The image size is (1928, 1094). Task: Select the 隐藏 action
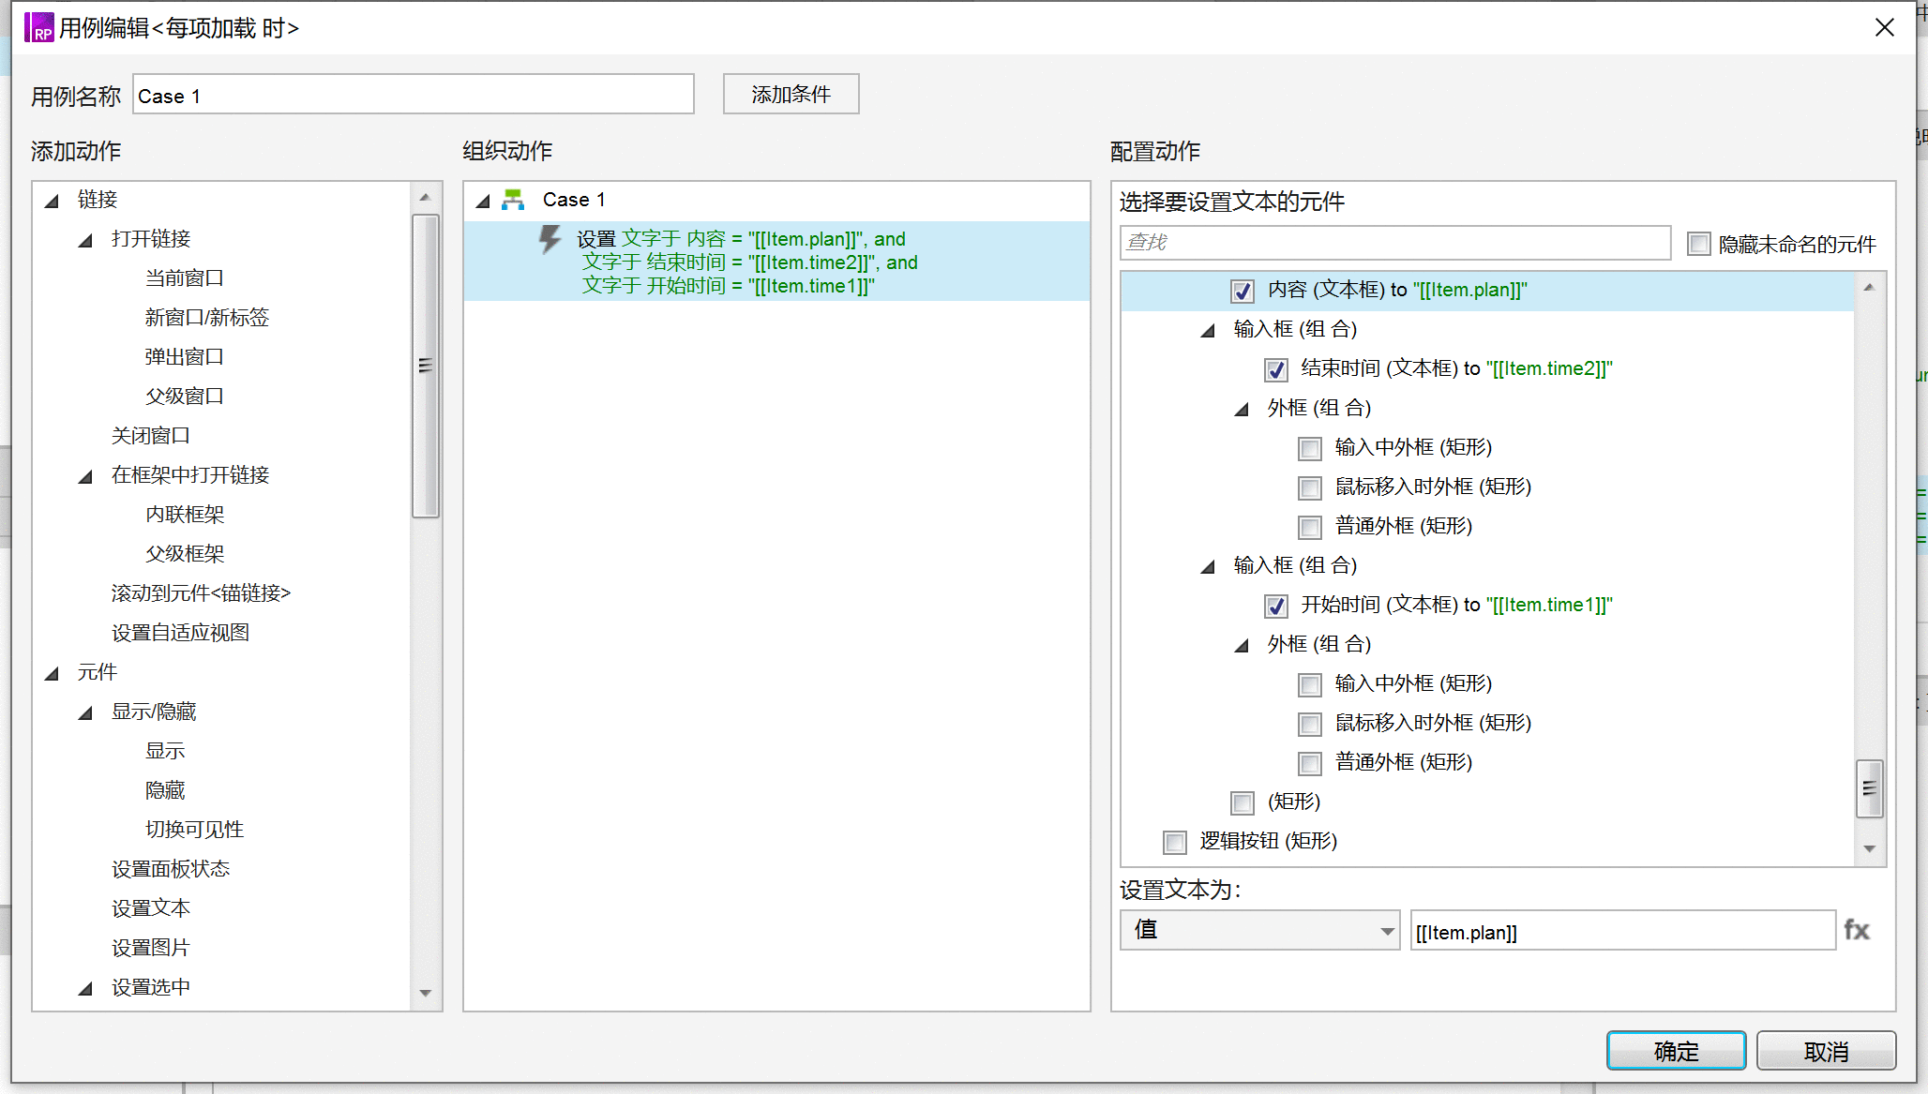165,790
